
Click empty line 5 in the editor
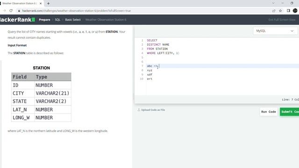click(x=223, y=57)
